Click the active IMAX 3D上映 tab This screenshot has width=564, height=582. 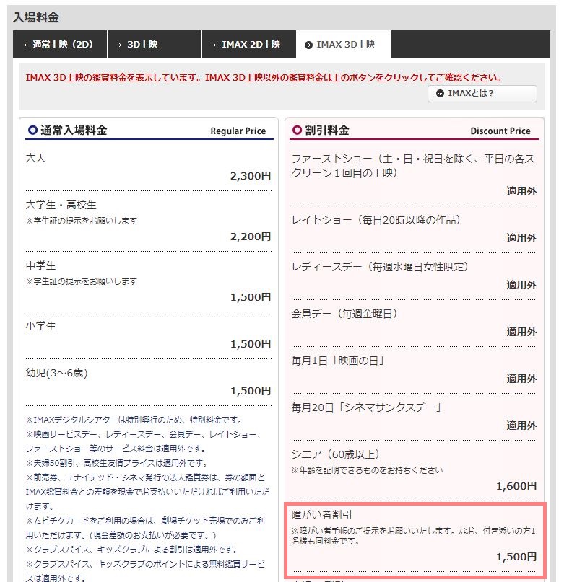344,45
